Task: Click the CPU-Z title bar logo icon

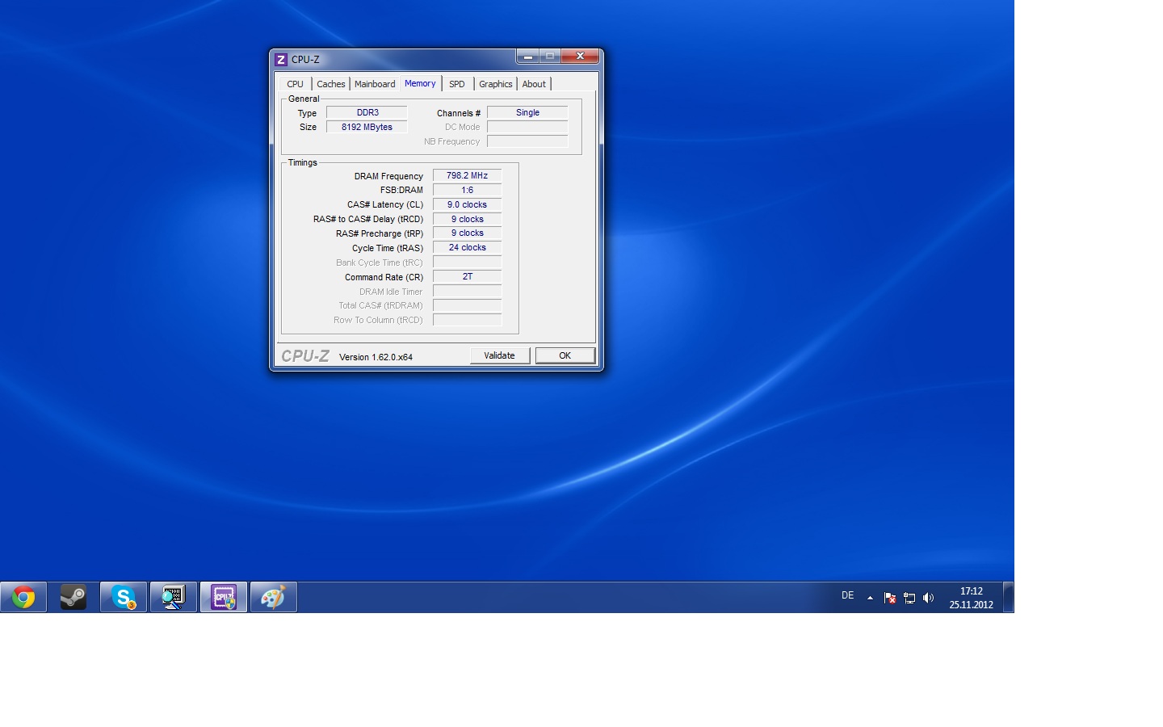Action: point(281,60)
